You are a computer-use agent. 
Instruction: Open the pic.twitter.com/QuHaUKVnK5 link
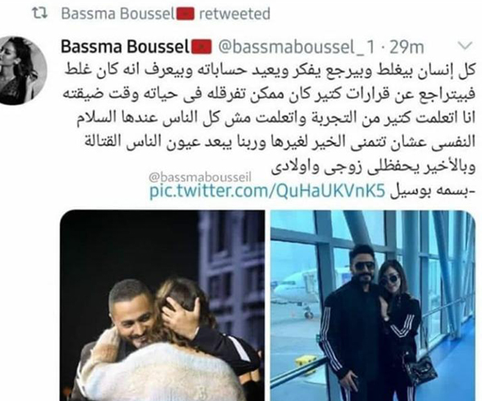pyautogui.click(x=267, y=191)
